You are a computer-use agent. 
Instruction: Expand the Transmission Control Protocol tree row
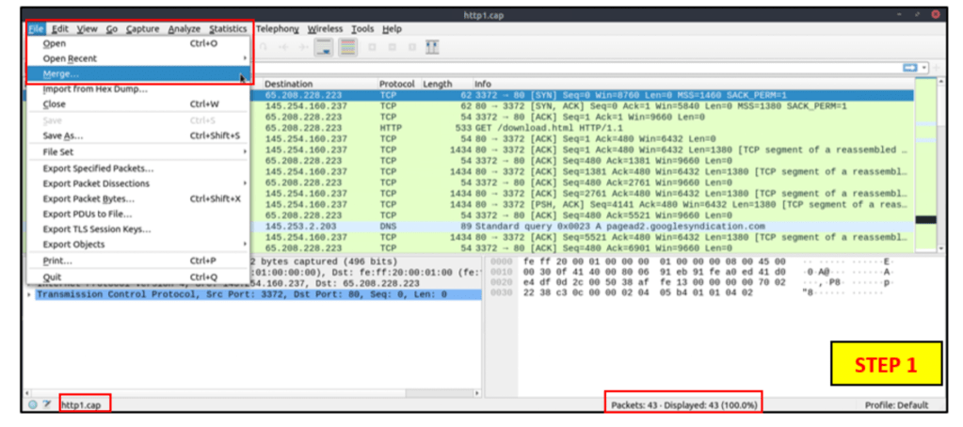click(x=30, y=294)
